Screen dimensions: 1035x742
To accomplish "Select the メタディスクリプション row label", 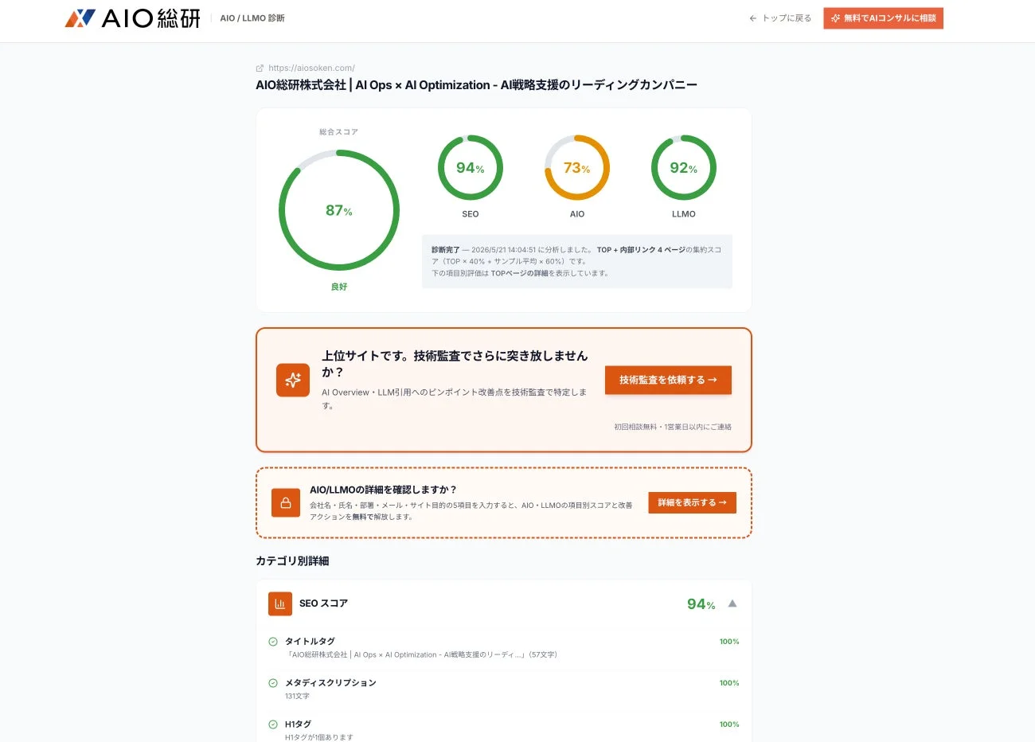I will 330,682.
